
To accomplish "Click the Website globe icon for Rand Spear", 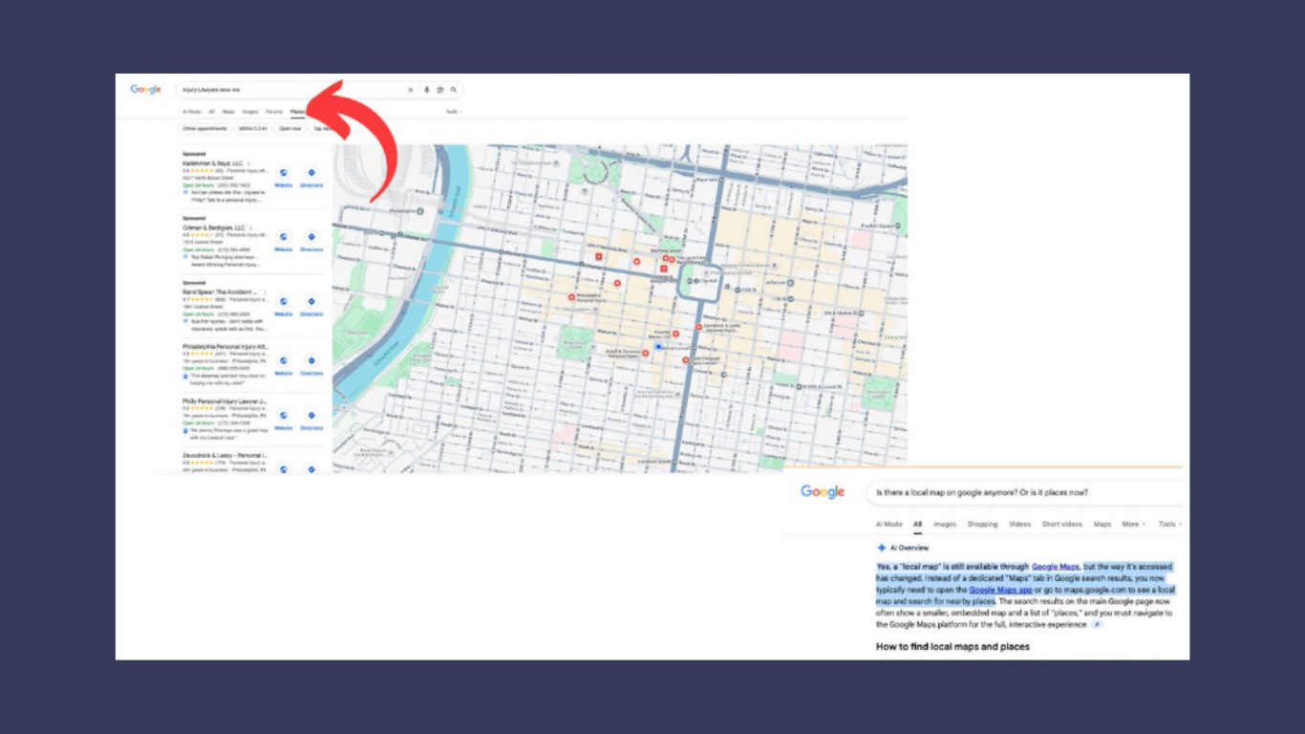I will click(284, 301).
